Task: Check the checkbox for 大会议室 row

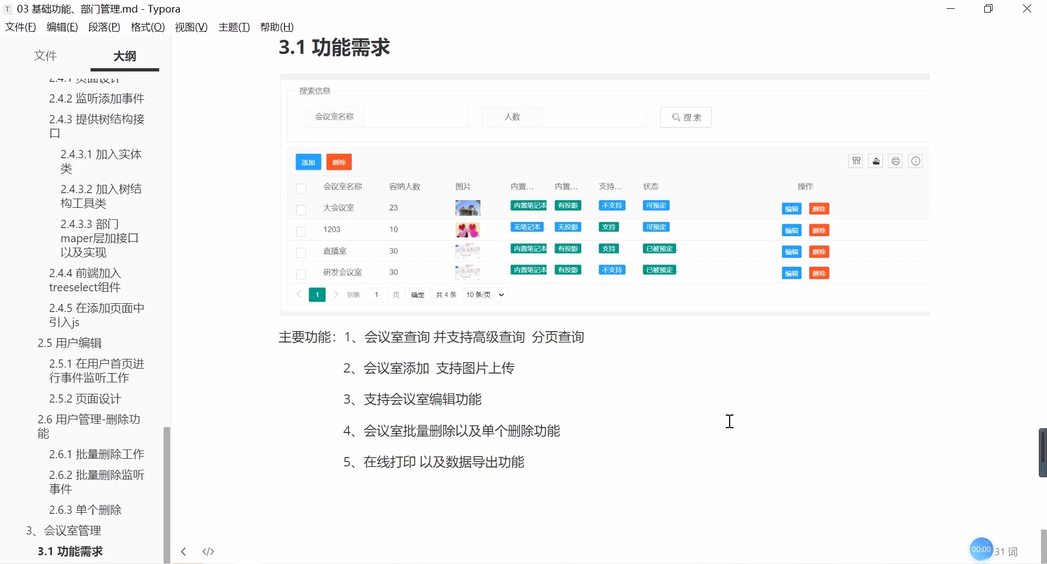Action: (302, 209)
